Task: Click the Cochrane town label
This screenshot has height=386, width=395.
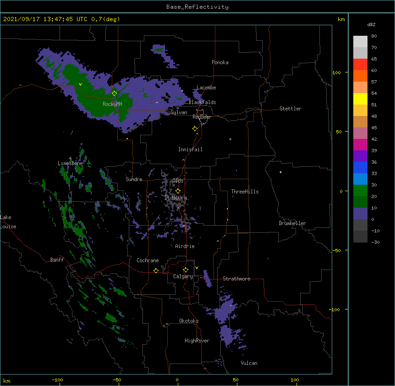Action: pyautogui.click(x=148, y=260)
